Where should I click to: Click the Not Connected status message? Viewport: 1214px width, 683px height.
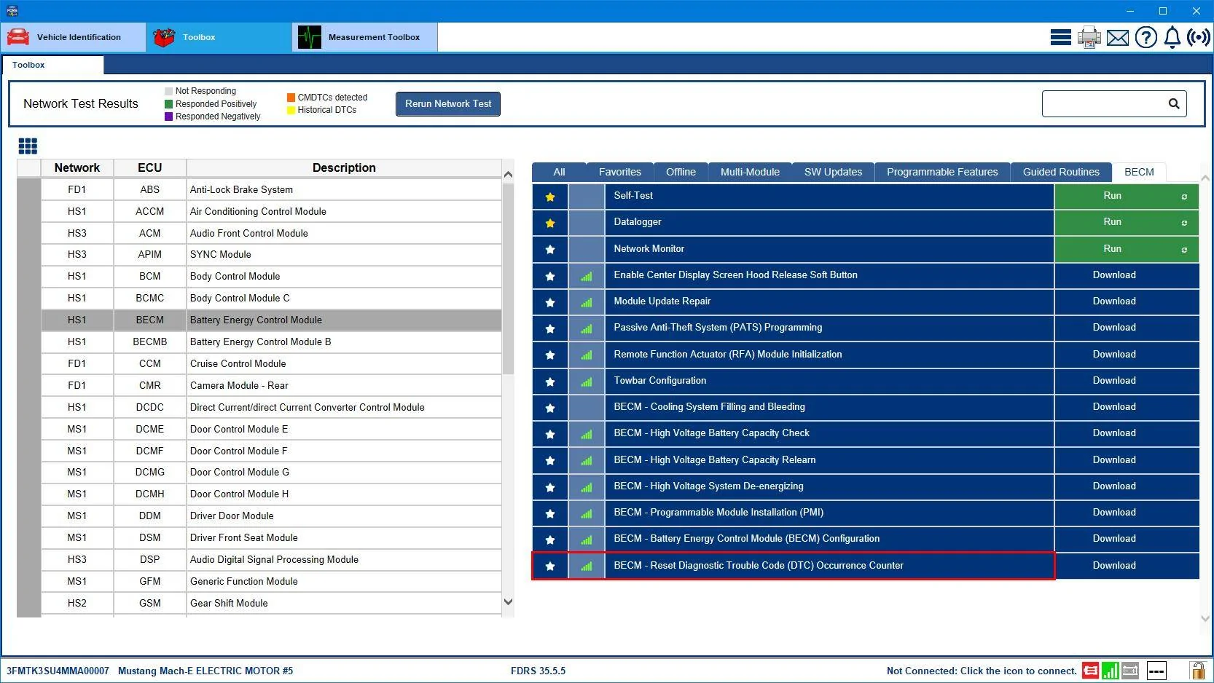[982, 671]
